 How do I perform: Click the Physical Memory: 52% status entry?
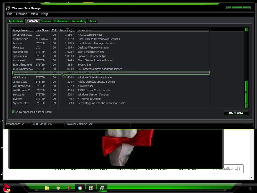pyautogui.click(x=79, y=124)
